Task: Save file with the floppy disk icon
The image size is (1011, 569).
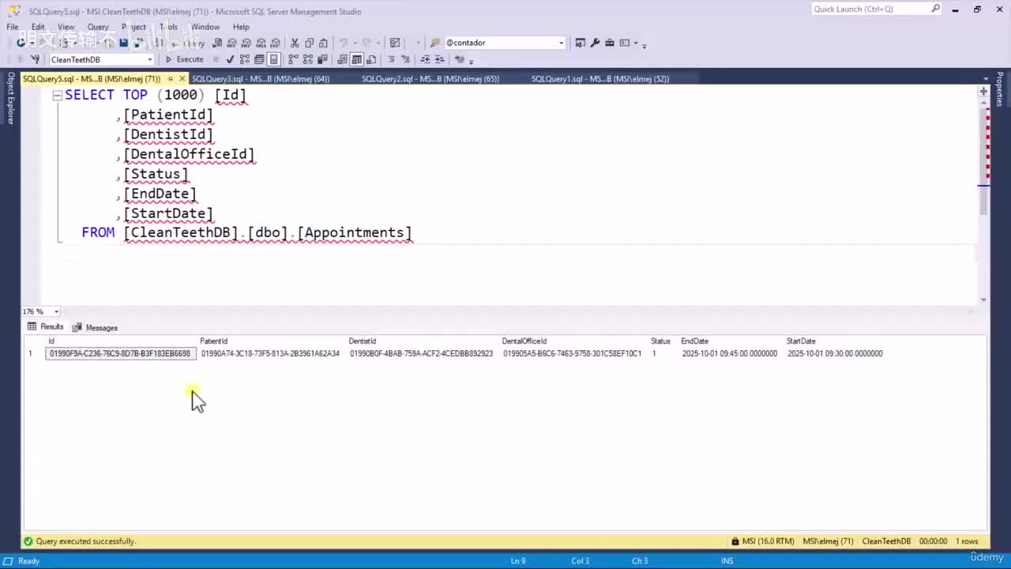Action: coord(123,43)
